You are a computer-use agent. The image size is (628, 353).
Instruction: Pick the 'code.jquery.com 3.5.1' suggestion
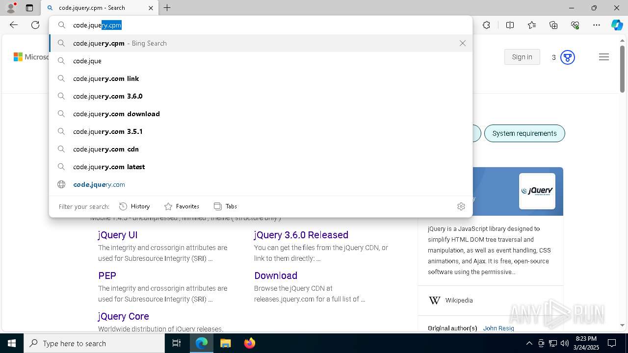[261, 131]
